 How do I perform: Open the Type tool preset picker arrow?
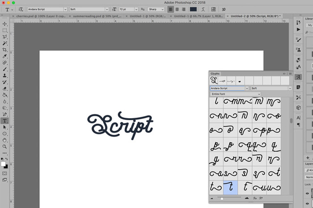(12, 10)
